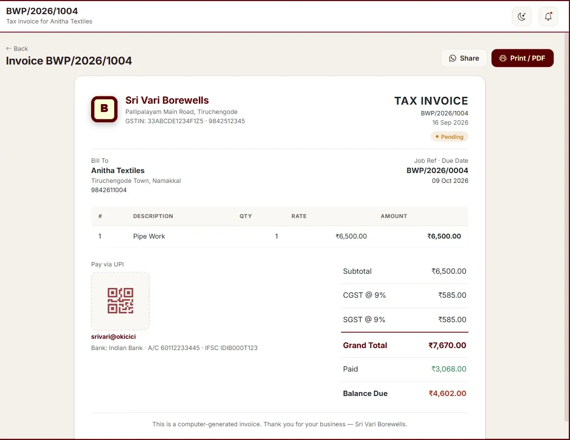Go Back to the previous page
Screen dimensions: 570x440
tap(17, 49)
